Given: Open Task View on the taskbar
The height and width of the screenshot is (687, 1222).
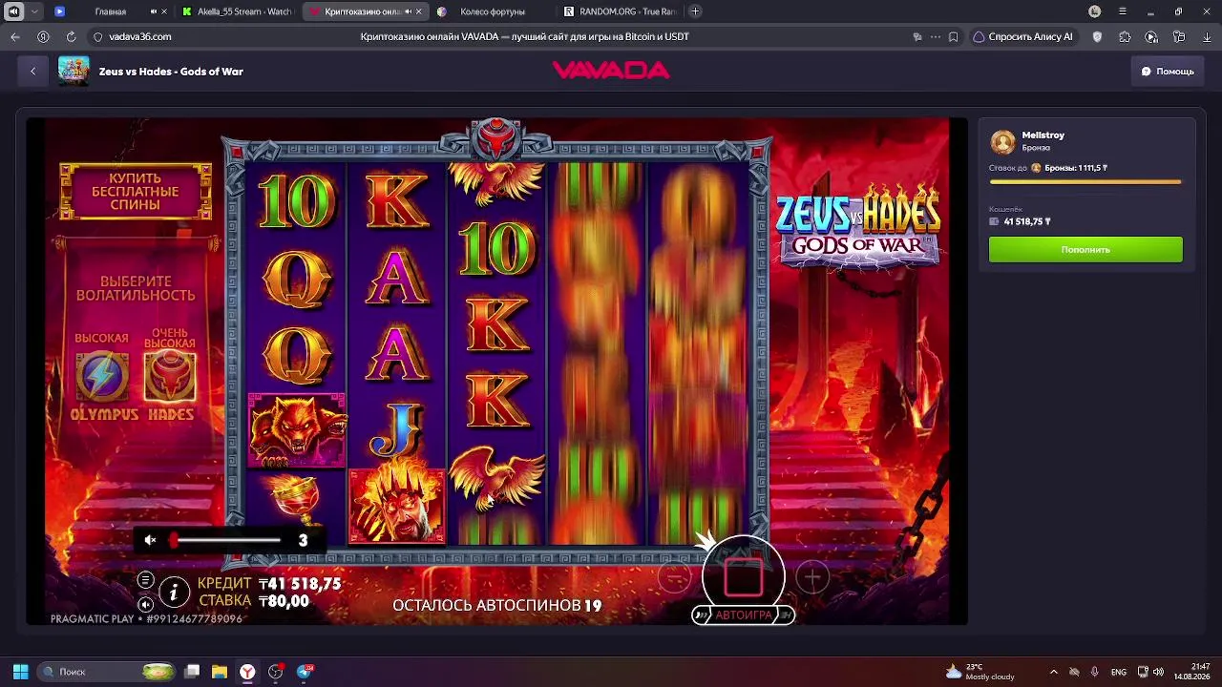Looking at the screenshot, I should coord(192,672).
